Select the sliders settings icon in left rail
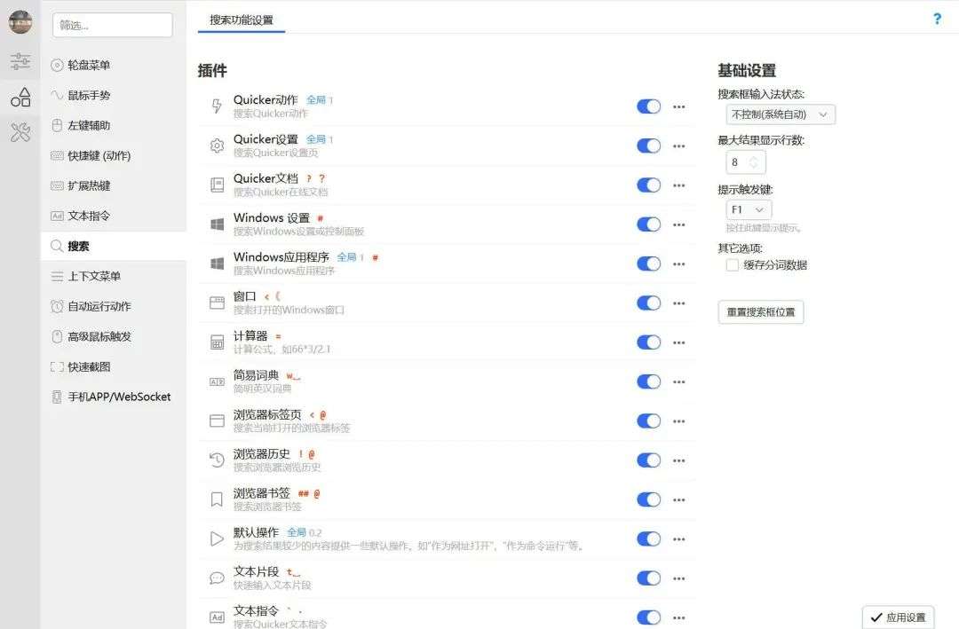 point(20,61)
